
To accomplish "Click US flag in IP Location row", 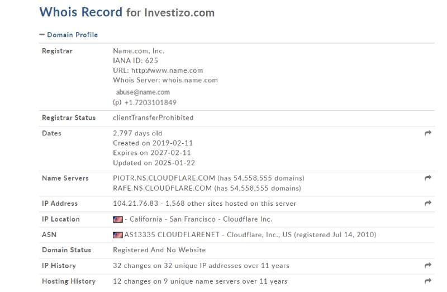I will [118, 219].
